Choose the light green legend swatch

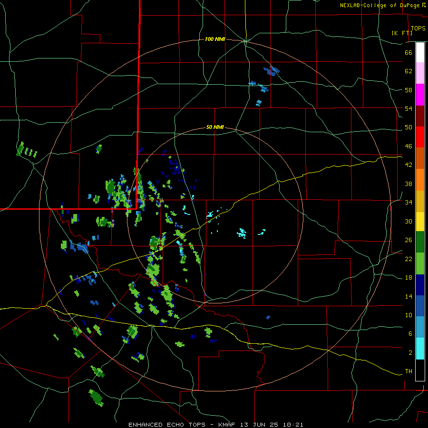pos(420,263)
